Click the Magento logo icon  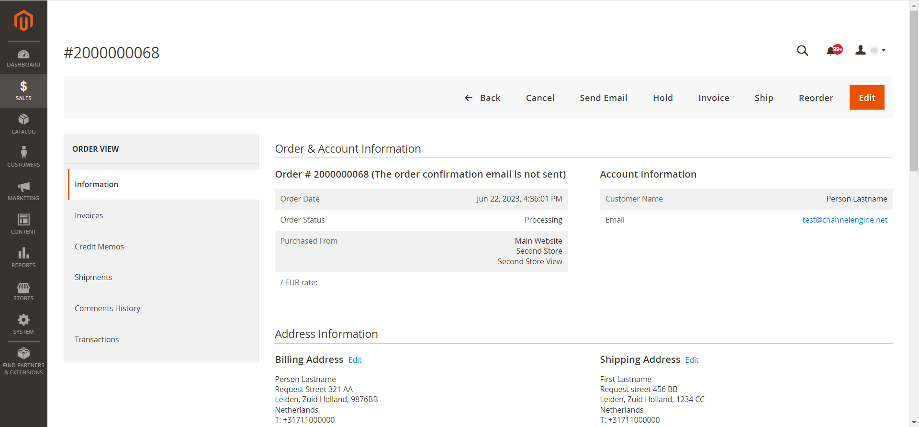23,21
